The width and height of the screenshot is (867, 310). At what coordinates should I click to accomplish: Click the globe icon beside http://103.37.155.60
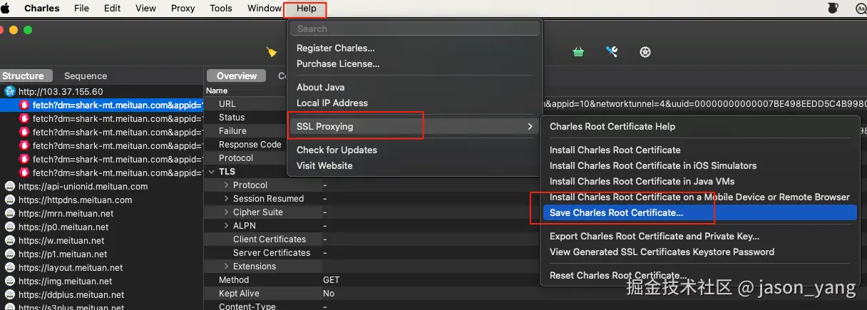pos(10,91)
